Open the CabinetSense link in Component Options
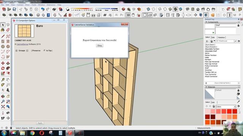Viewport: 243px width, 136px height. (22, 44)
